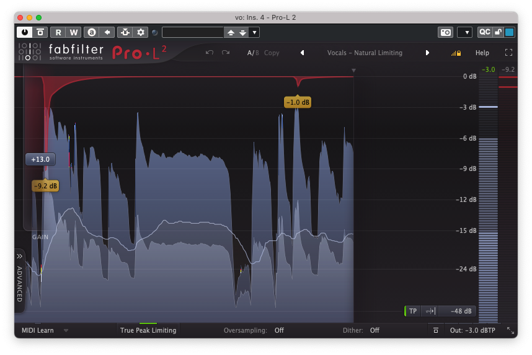Click the full screen mode icon

pyautogui.click(x=508, y=53)
